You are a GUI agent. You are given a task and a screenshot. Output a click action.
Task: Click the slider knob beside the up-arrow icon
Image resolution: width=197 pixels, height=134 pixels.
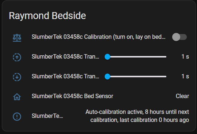(x=107, y=57)
